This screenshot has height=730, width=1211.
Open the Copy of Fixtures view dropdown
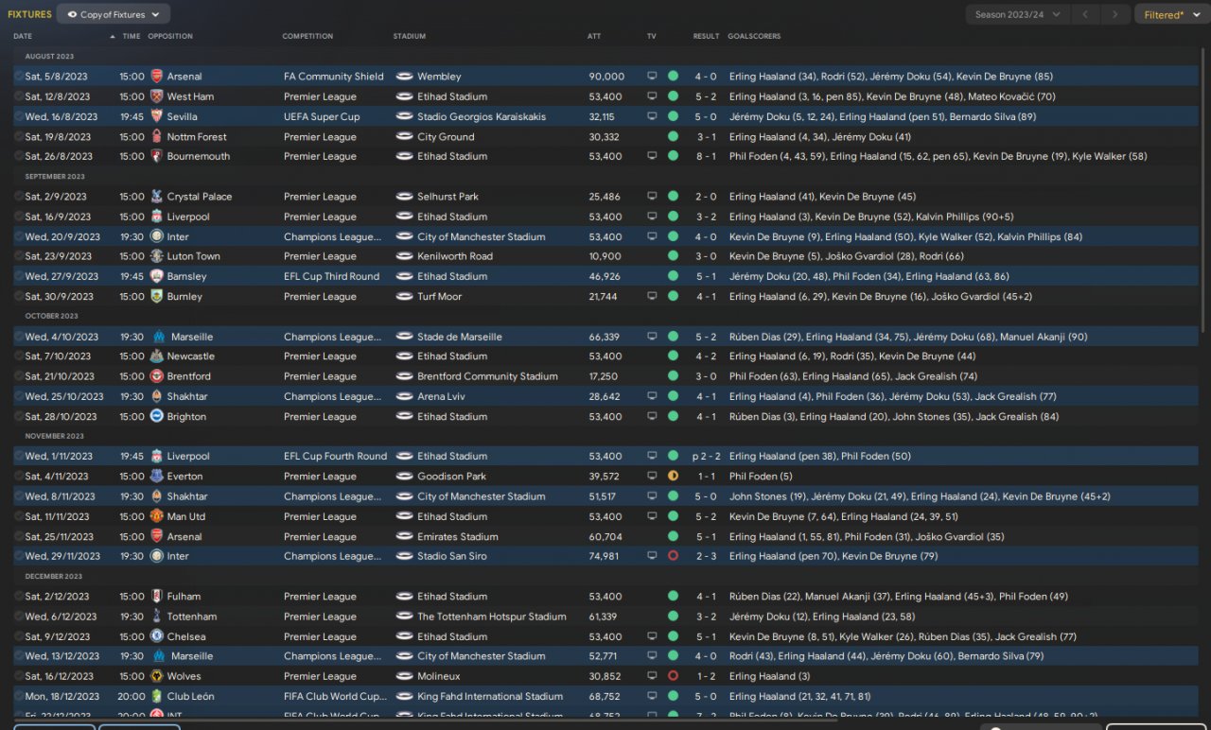pyautogui.click(x=114, y=14)
